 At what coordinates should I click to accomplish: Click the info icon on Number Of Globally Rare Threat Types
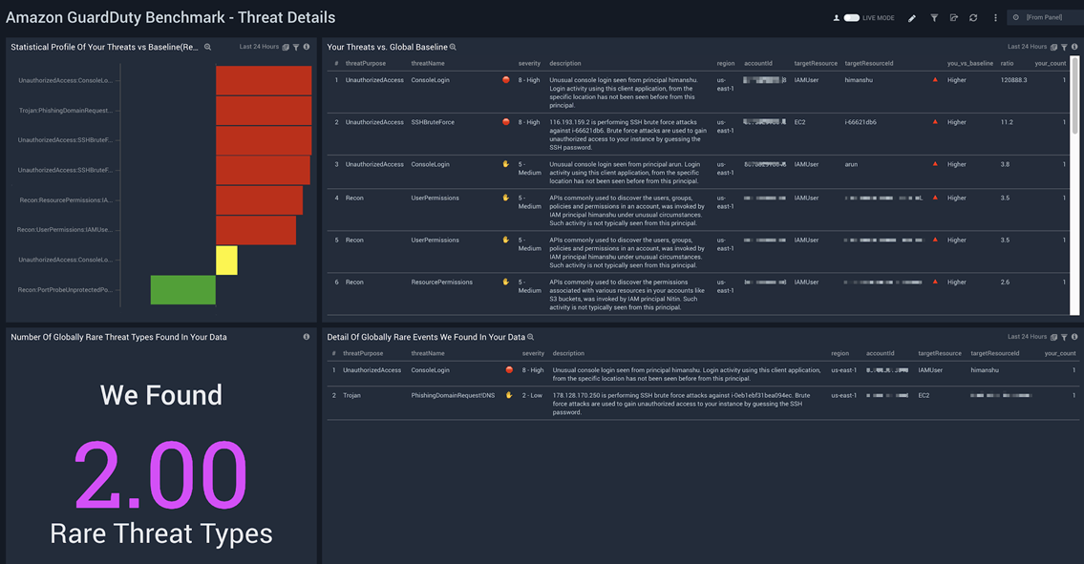tap(306, 336)
